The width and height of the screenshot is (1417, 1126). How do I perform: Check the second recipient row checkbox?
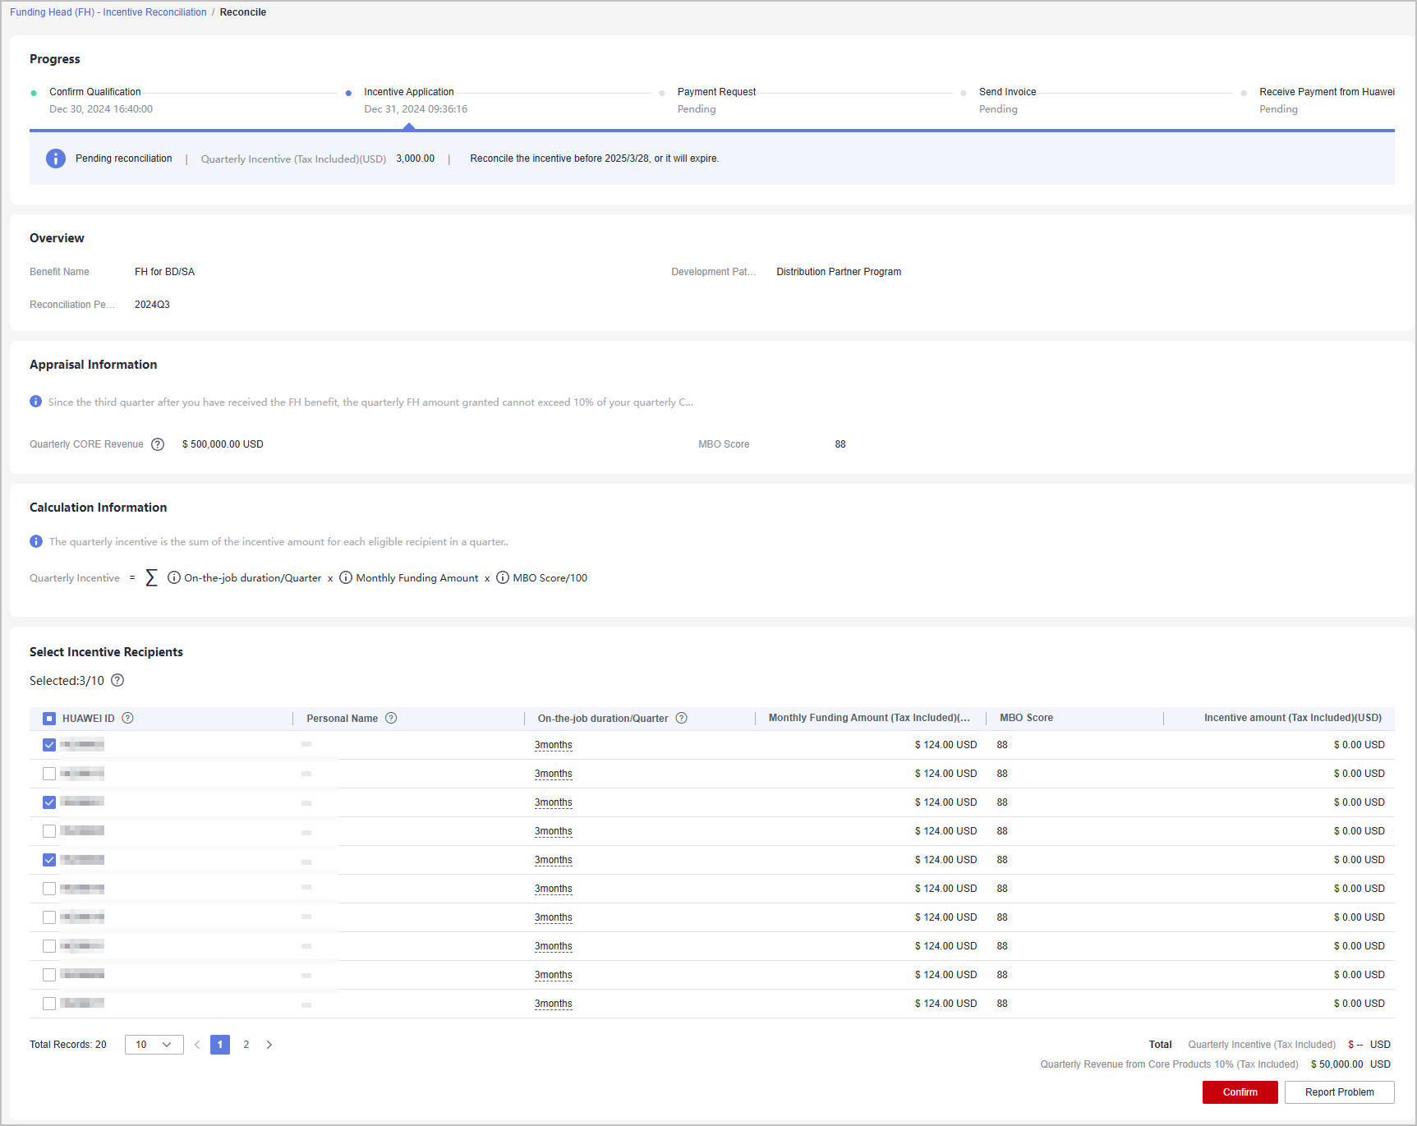[49, 774]
